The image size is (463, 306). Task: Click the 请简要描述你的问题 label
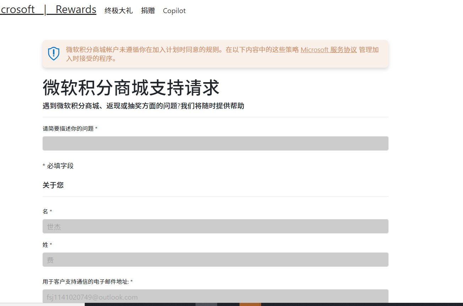(x=70, y=129)
